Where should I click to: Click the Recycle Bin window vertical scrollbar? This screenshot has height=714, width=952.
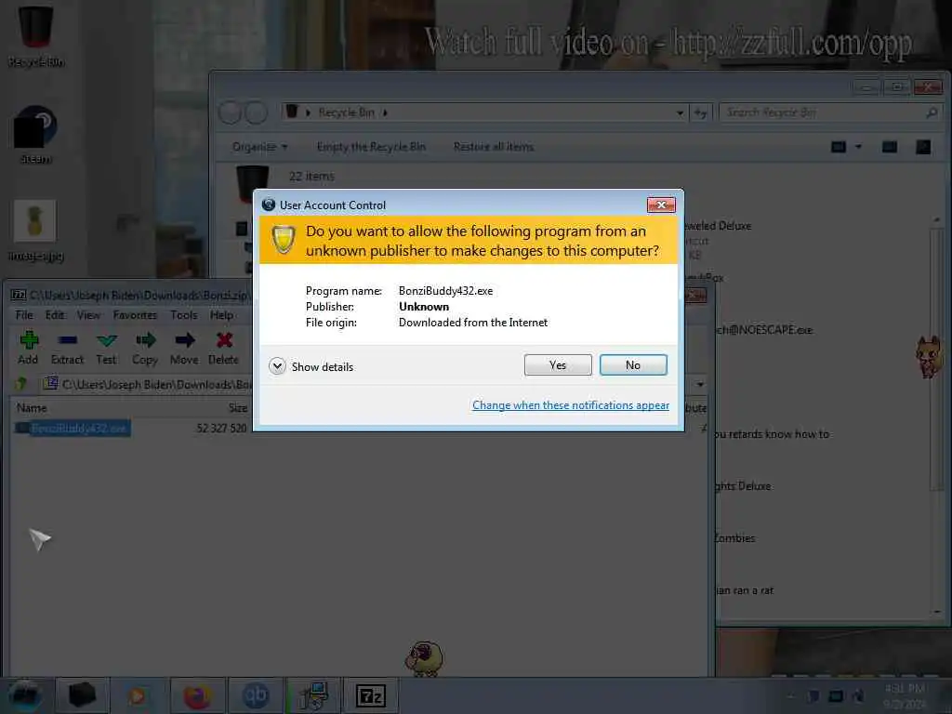(936, 360)
